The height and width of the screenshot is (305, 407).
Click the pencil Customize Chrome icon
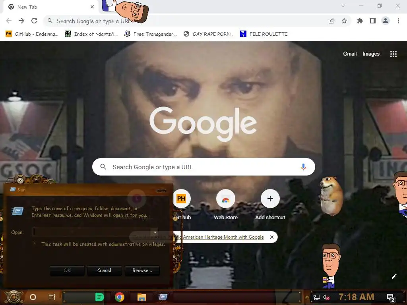point(394,276)
